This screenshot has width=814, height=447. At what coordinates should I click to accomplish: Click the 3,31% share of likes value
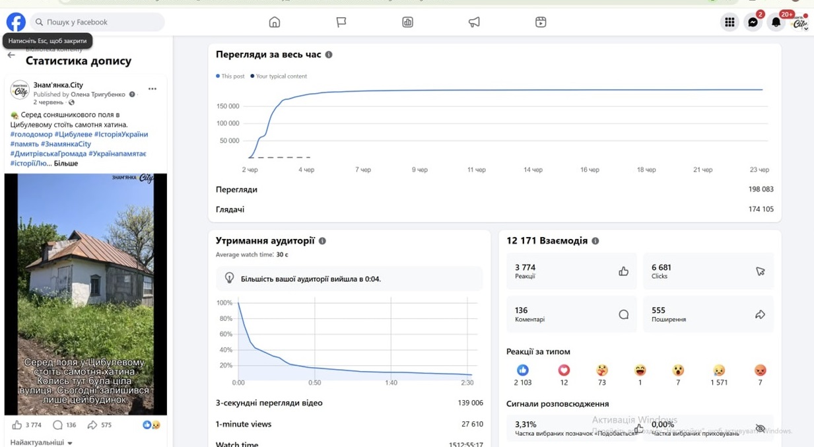coord(526,424)
